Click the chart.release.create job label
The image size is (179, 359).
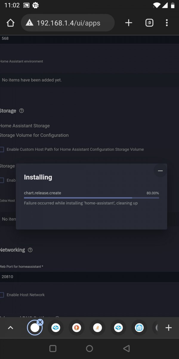pyautogui.click(x=42, y=193)
